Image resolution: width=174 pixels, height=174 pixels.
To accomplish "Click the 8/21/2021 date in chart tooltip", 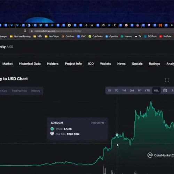I will pos(57,123).
